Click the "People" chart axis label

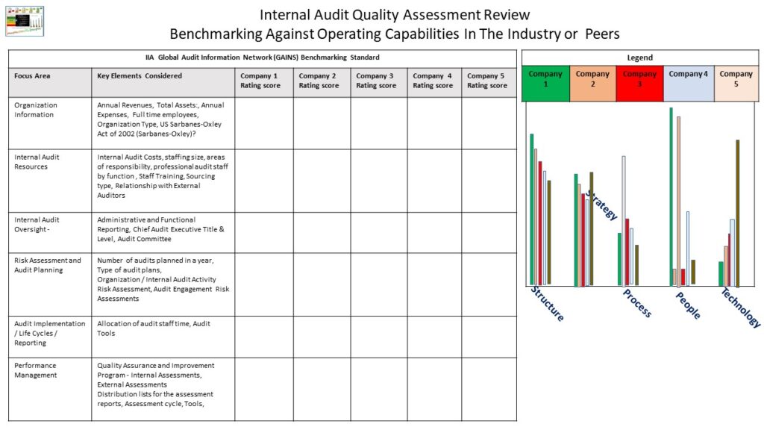pos(688,305)
